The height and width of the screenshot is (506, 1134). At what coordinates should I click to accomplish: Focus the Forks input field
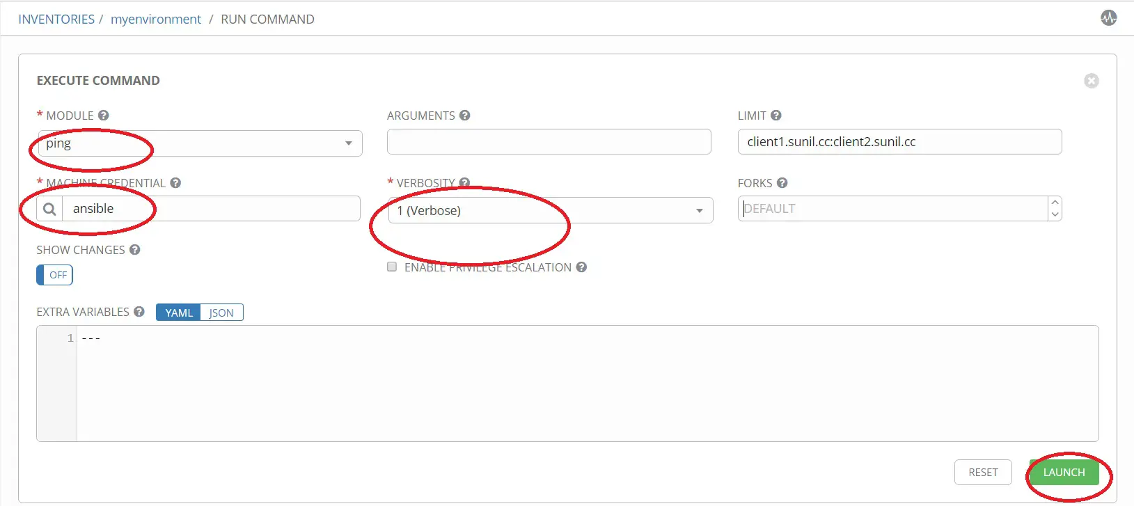pyautogui.click(x=892, y=209)
